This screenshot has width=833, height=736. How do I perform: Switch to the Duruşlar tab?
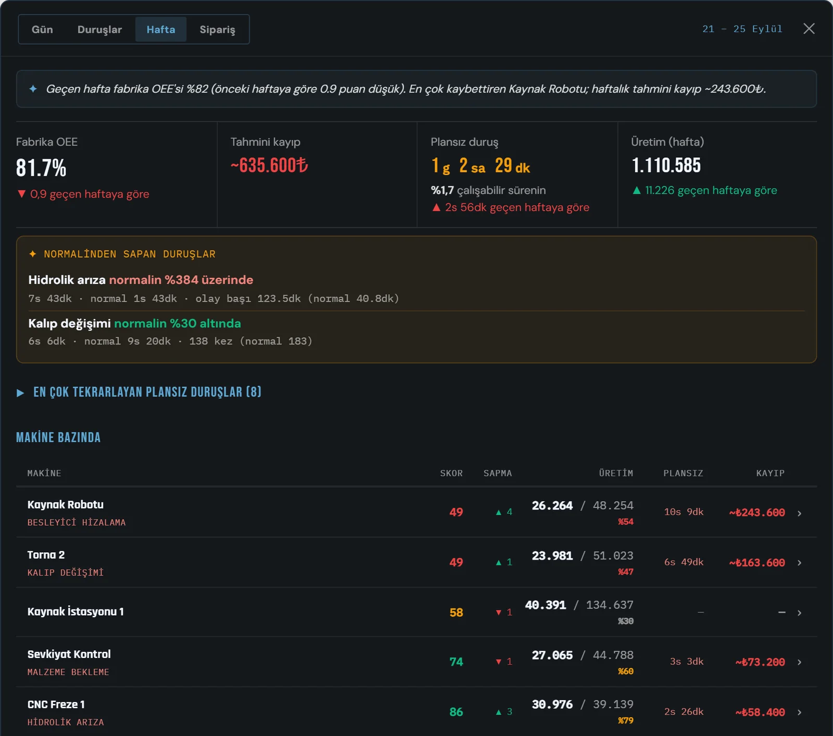[x=99, y=30]
